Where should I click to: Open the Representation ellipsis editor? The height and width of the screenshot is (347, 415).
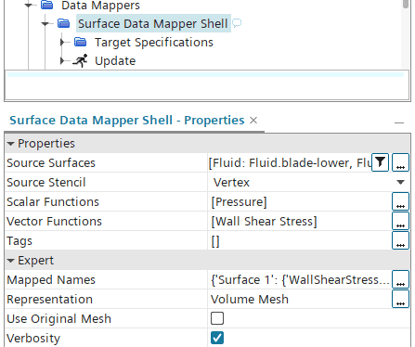pos(400,299)
